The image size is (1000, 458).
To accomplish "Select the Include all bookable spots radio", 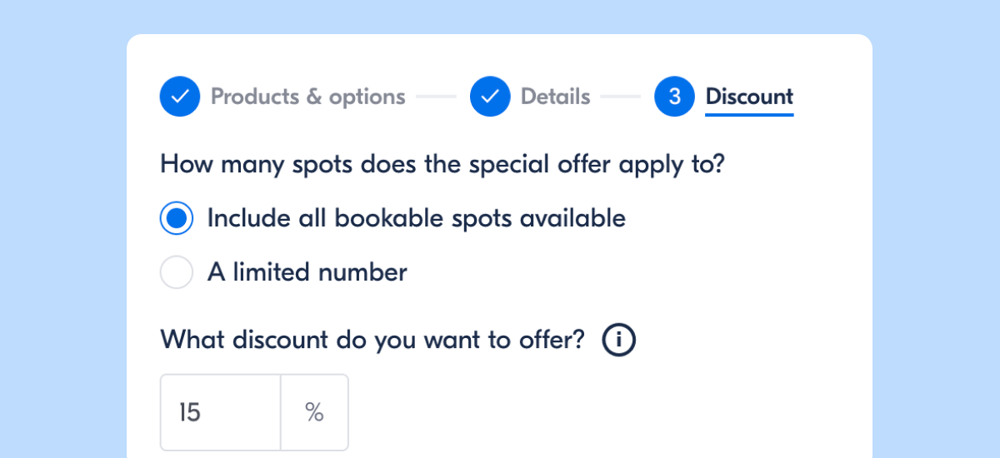I will tap(177, 219).
